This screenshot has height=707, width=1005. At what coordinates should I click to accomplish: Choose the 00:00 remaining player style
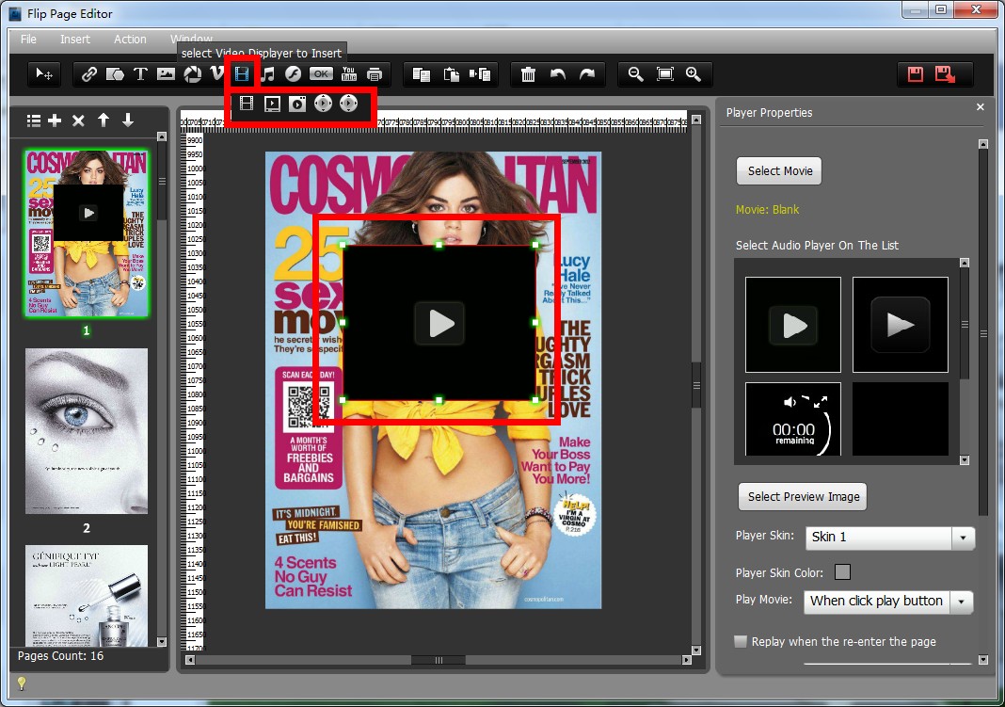pos(793,419)
